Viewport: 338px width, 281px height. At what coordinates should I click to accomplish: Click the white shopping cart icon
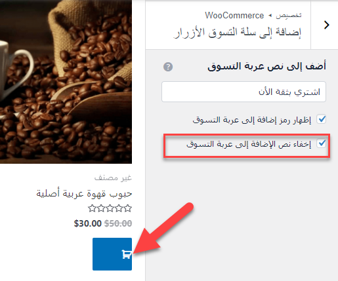tap(127, 254)
